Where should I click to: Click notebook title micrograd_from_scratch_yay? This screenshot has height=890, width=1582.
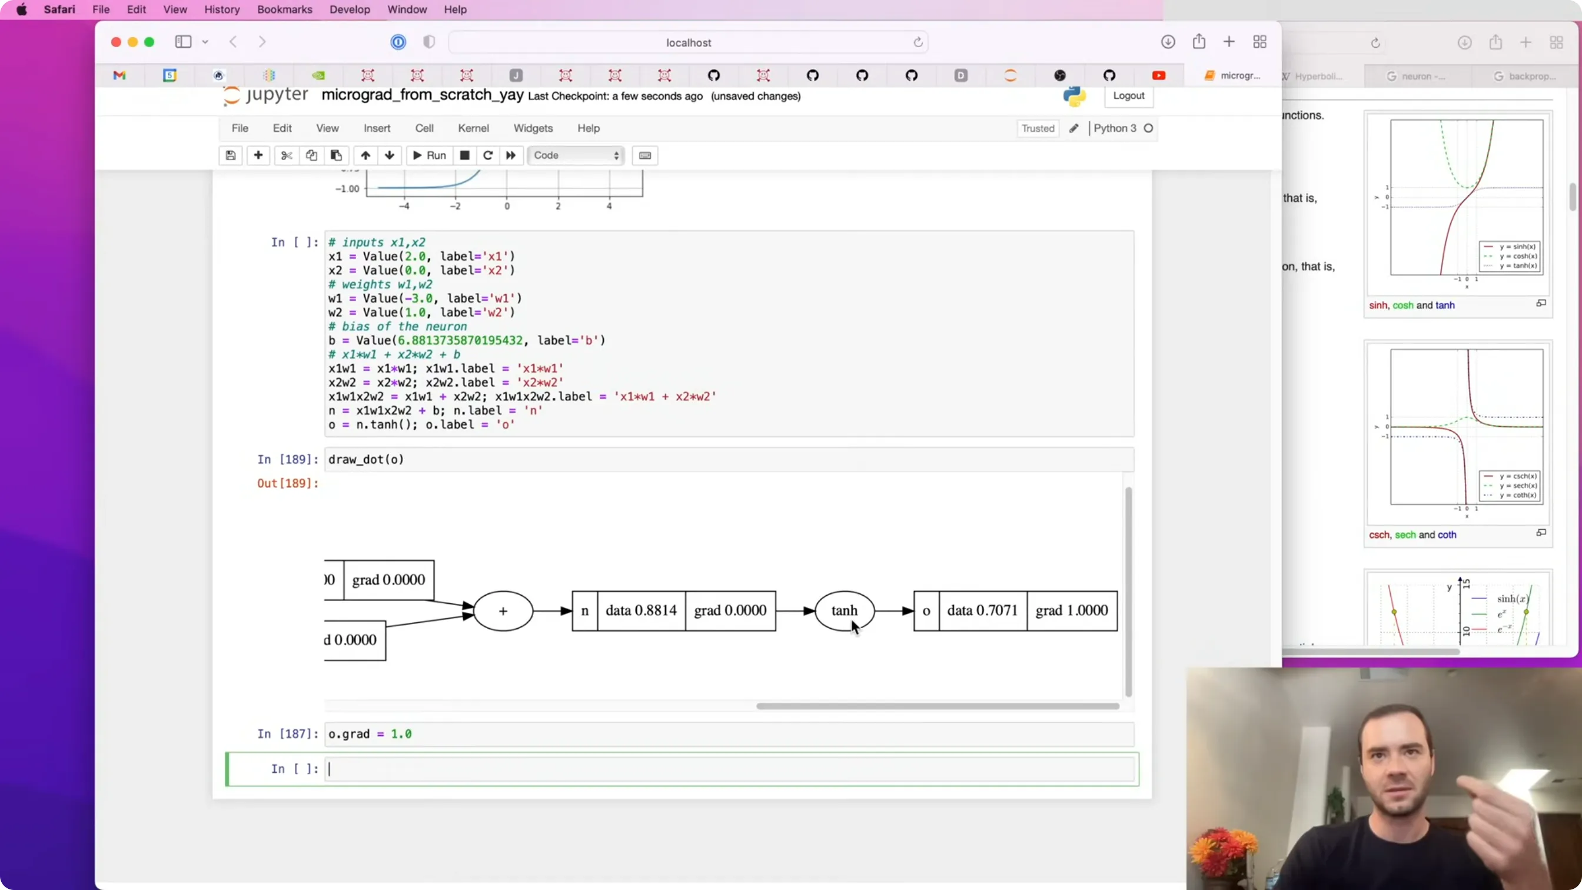coord(423,95)
